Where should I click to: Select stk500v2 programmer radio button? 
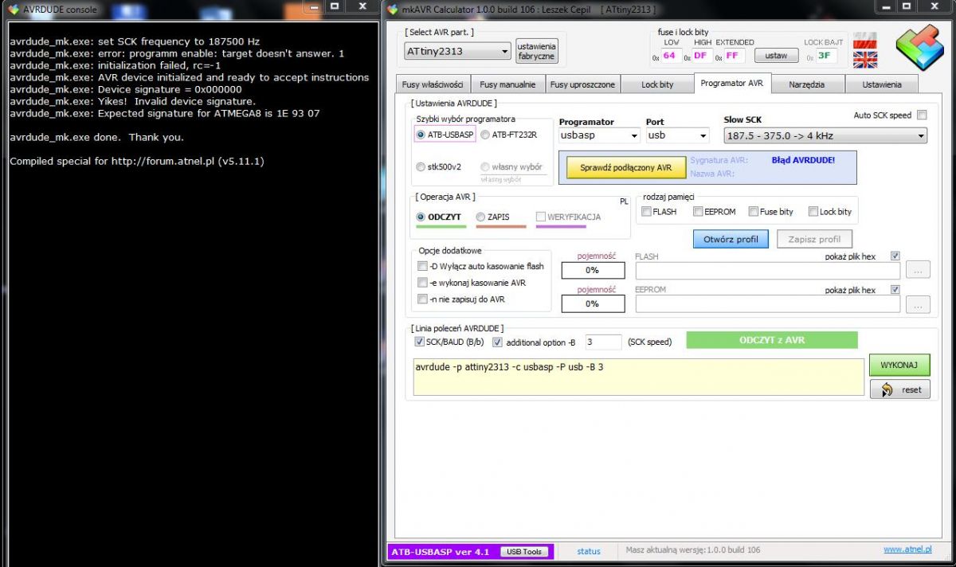click(421, 167)
